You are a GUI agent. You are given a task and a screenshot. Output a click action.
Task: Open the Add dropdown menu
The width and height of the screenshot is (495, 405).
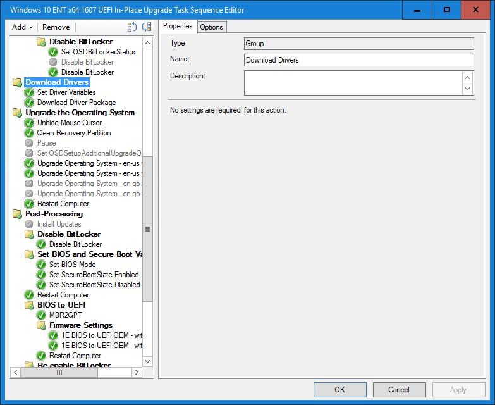pyautogui.click(x=22, y=27)
